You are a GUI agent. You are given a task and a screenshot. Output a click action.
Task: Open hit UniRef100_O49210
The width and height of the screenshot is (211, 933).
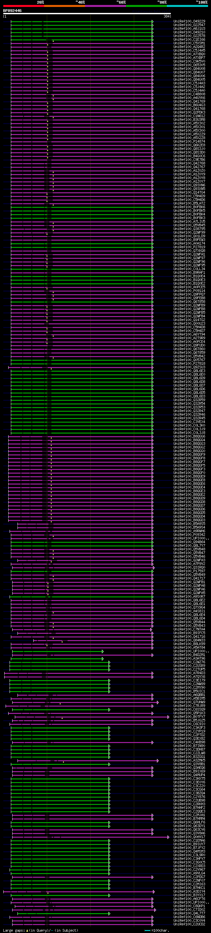189,32
